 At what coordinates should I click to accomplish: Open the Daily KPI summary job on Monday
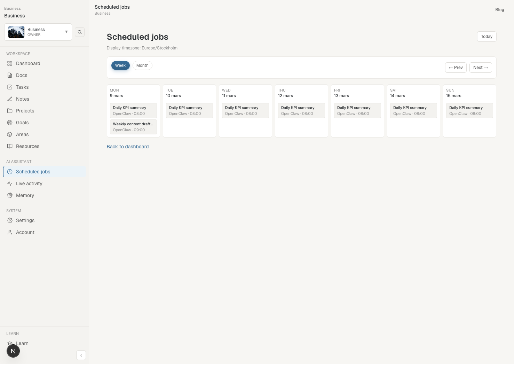133,110
